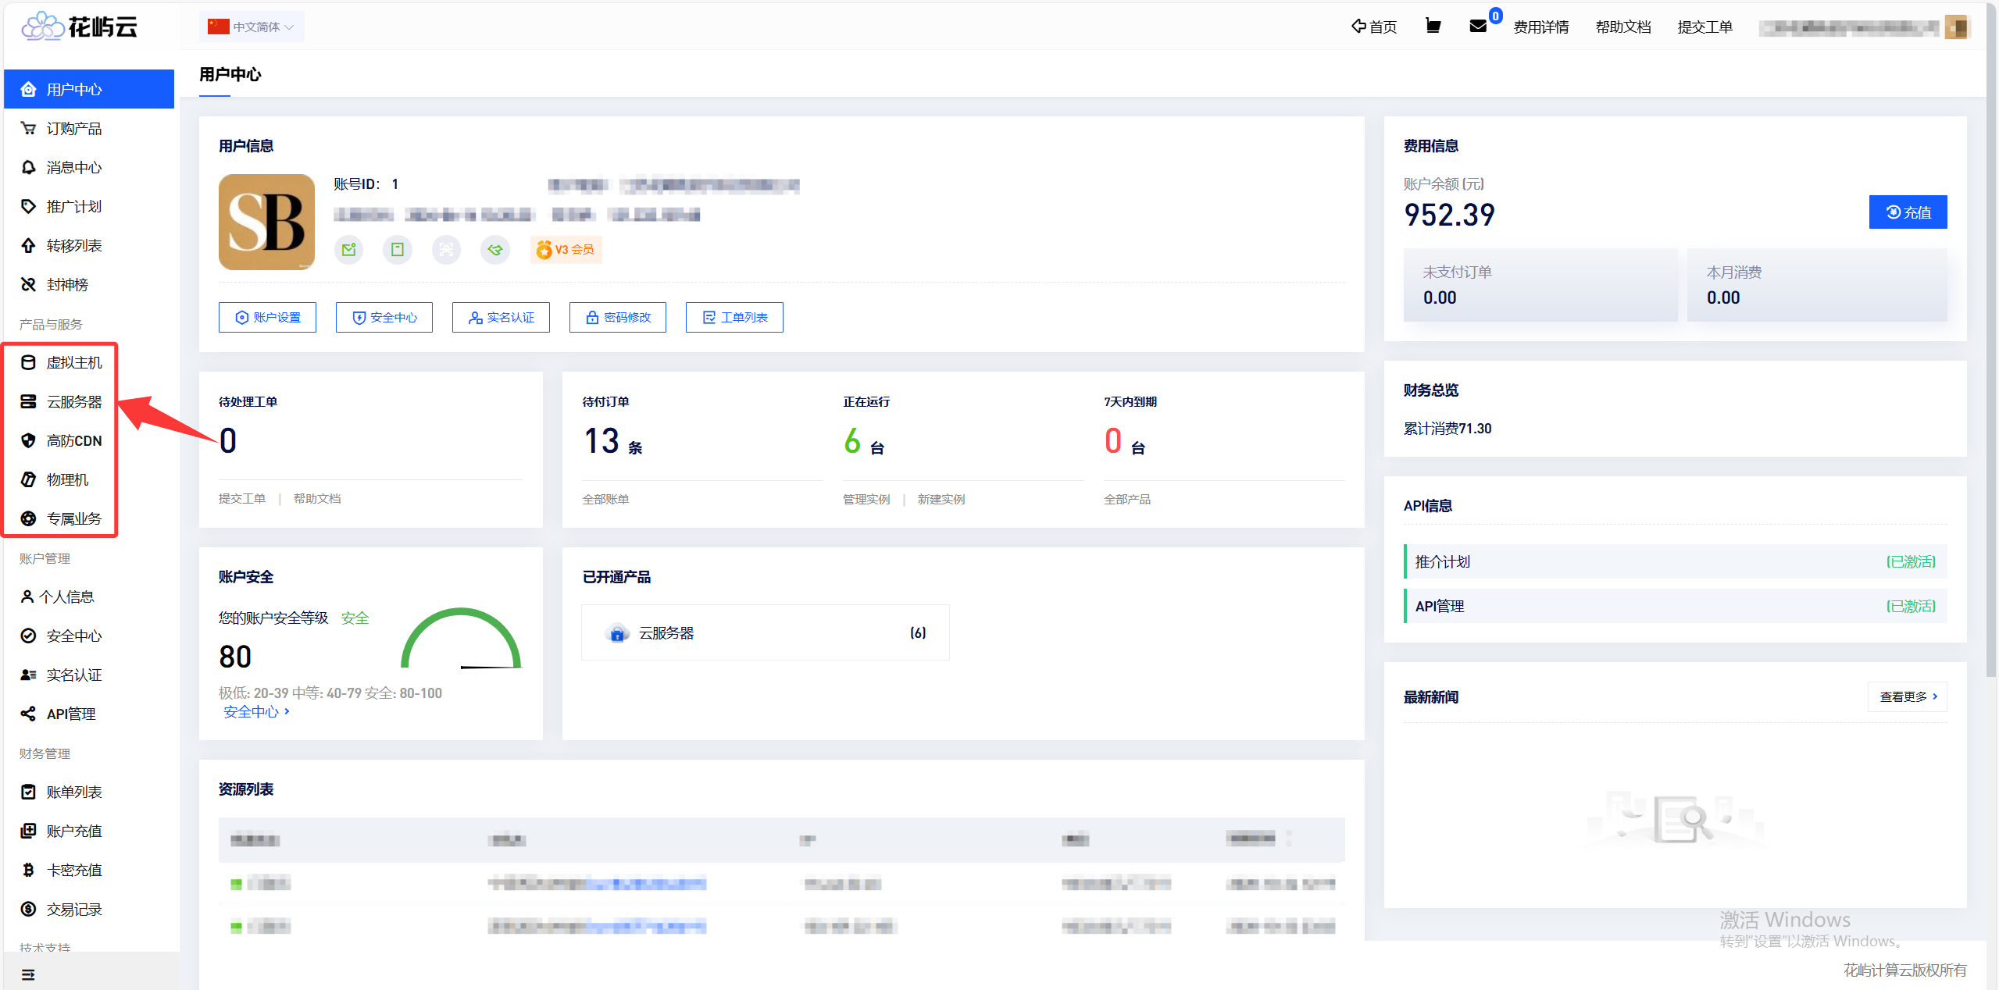Collapse sidebar using bottom menu icon

click(x=28, y=974)
